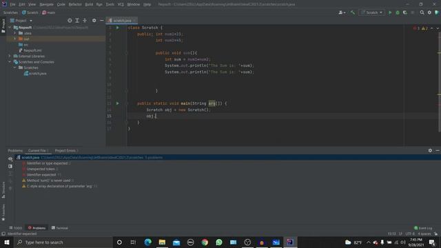The image size is (441, 248).
Task: Select the Current File tab in Problems
Action: (x=38, y=150)
